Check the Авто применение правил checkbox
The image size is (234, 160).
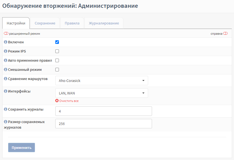coord(57,60)
